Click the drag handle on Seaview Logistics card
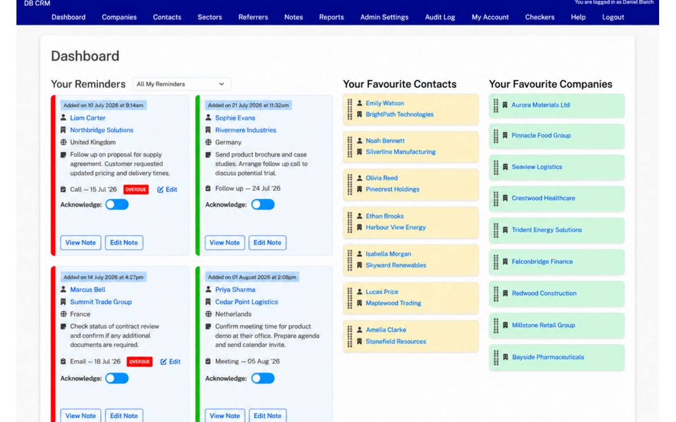Viewport: 676px width, 422px height. tap(496, 167)
